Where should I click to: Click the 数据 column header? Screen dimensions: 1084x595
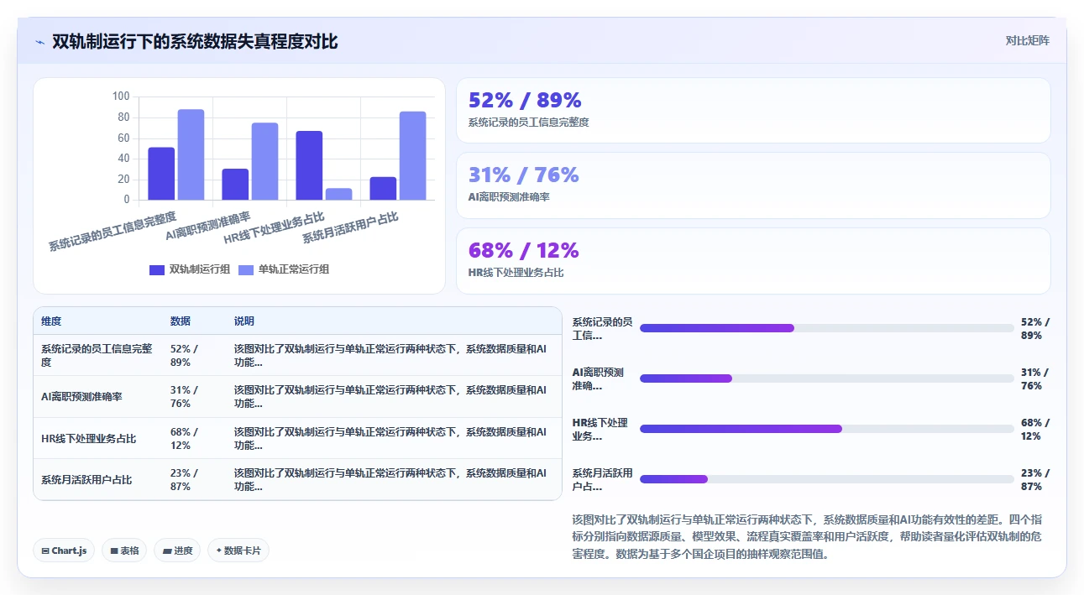(181, 321)
